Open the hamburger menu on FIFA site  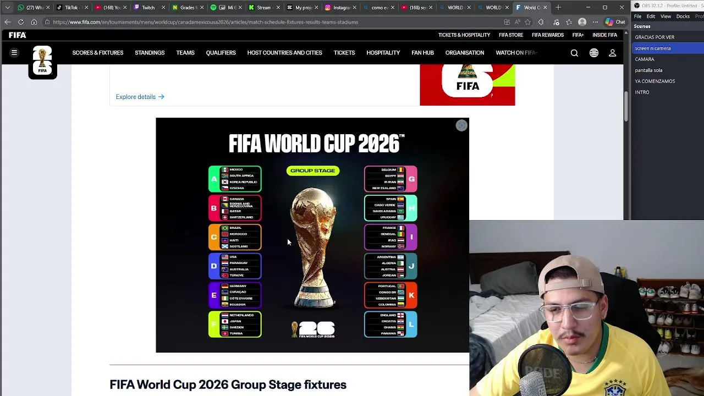(14, 53)
